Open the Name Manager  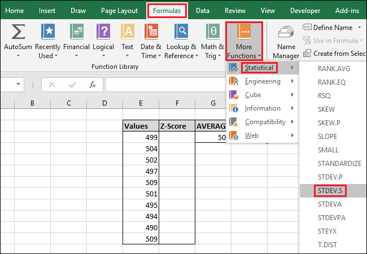coord(286,42)
